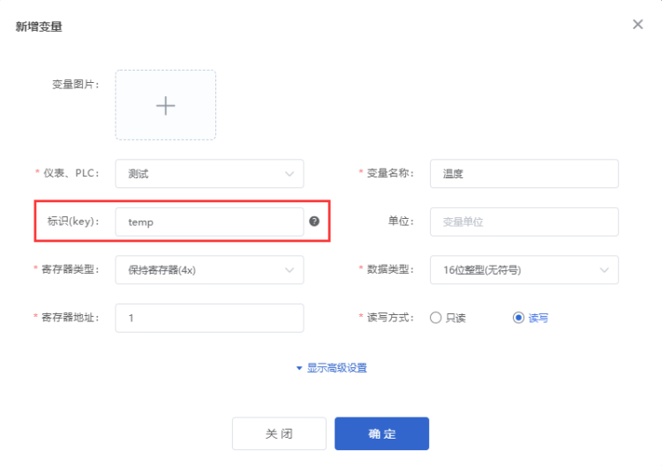Select the 读写 radio button
Viewport: 662px width, 466px height.
[518, 318]
